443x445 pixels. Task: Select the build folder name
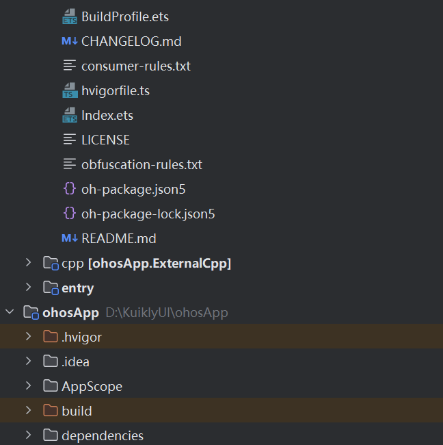click(x=77, y=411)
